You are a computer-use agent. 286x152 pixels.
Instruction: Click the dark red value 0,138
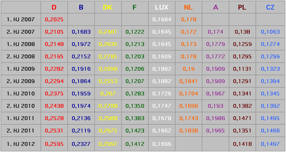coord(242,32)
